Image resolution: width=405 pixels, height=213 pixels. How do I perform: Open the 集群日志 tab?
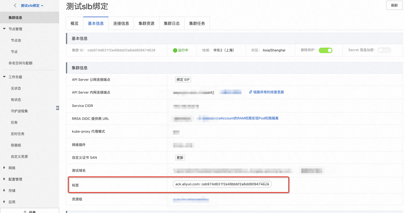coord(172,23)
